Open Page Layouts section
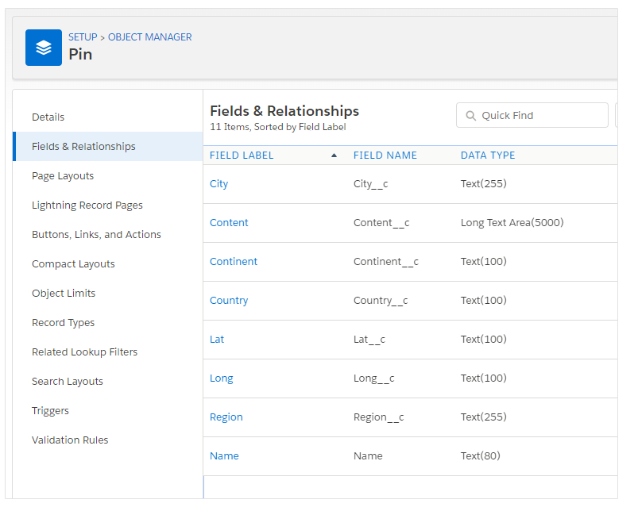Viewport: 638px width, 511px height. coord(63,176)
